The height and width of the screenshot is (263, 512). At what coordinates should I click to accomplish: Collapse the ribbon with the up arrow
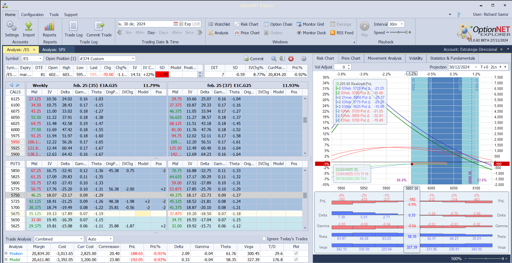[x=450, y=14]
